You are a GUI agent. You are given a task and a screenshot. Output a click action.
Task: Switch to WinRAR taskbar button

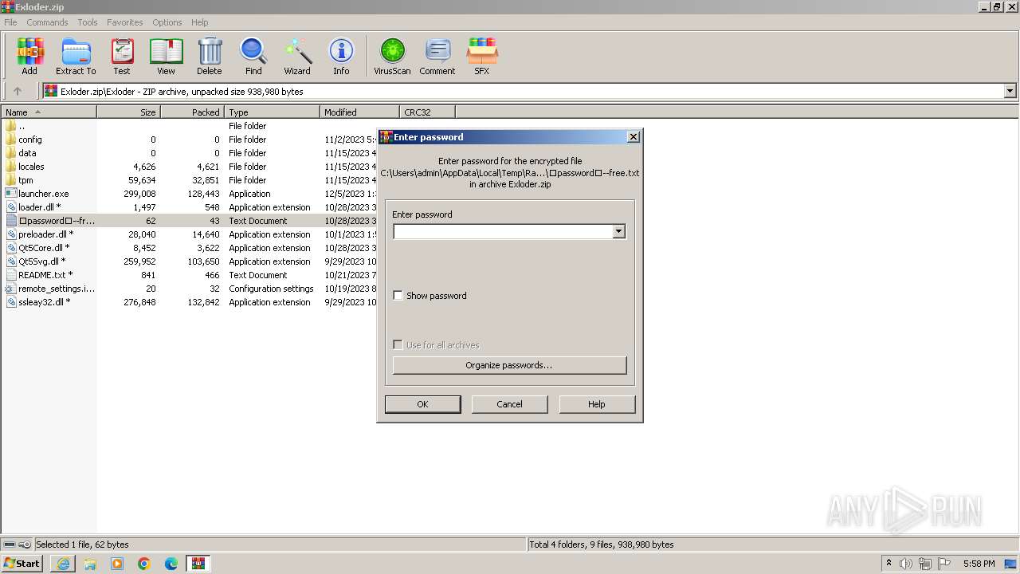coord(198,564)
